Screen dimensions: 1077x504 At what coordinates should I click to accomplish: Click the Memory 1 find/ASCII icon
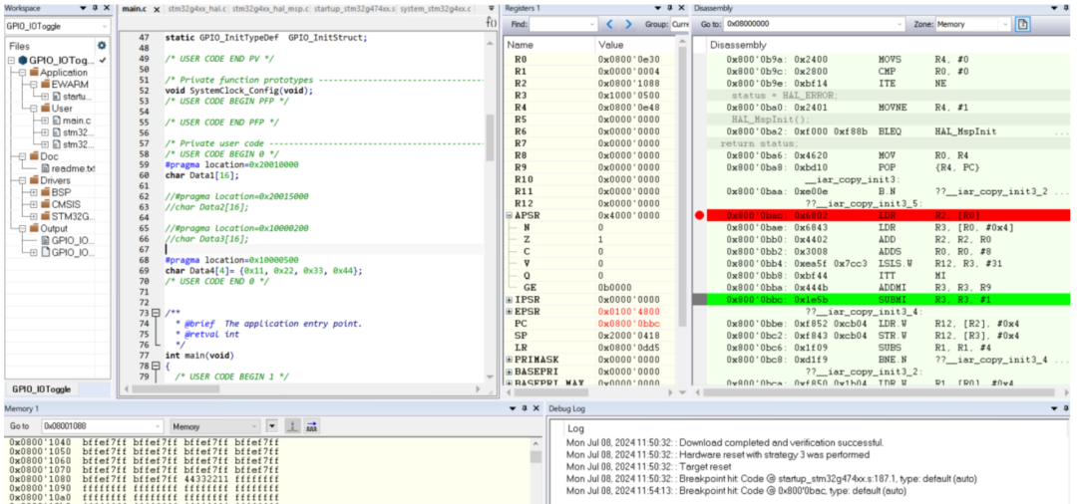coord(311,426)
